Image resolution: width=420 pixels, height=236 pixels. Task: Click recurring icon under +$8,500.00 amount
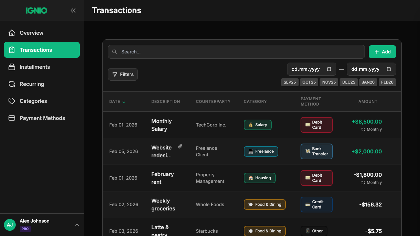click(x=363, y=129)
